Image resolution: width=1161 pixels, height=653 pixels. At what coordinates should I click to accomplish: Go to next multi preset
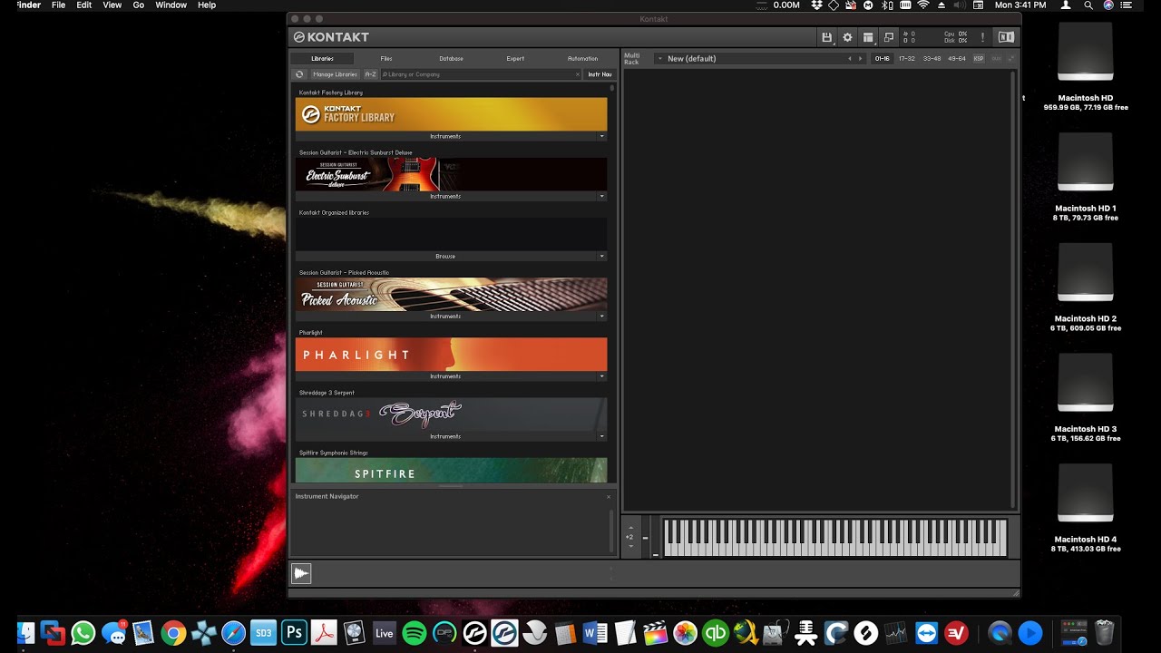pos(860,58)
